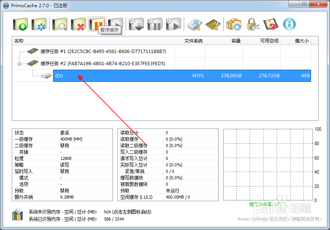Click the clock with pause bars icon
This screenshot has height=230, width=330.
[x=155, y=24]
